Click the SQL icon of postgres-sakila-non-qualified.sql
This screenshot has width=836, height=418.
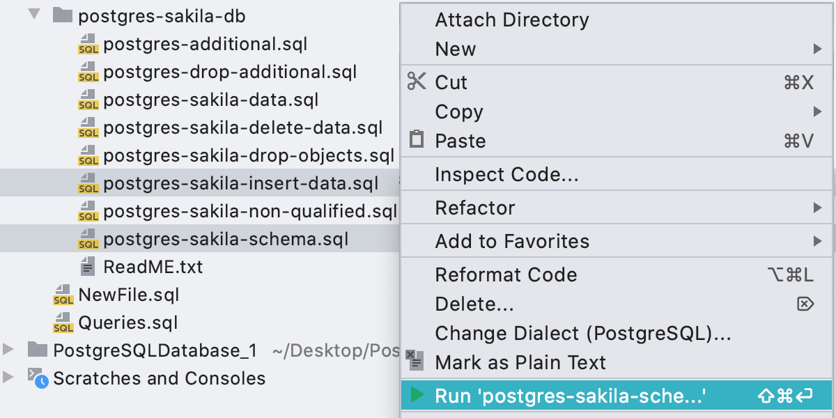point(88,211)
